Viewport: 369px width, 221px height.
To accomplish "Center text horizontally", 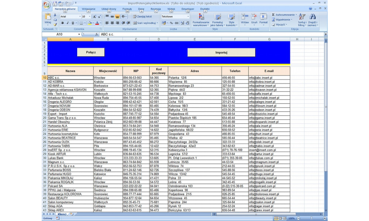I will point(112,23).
